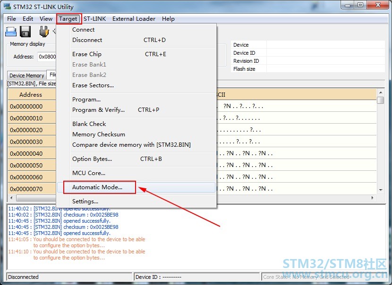Viewport: 392px width, 285px height.
Task: Open the External Loader menu
Action: [x=134, y=19]
